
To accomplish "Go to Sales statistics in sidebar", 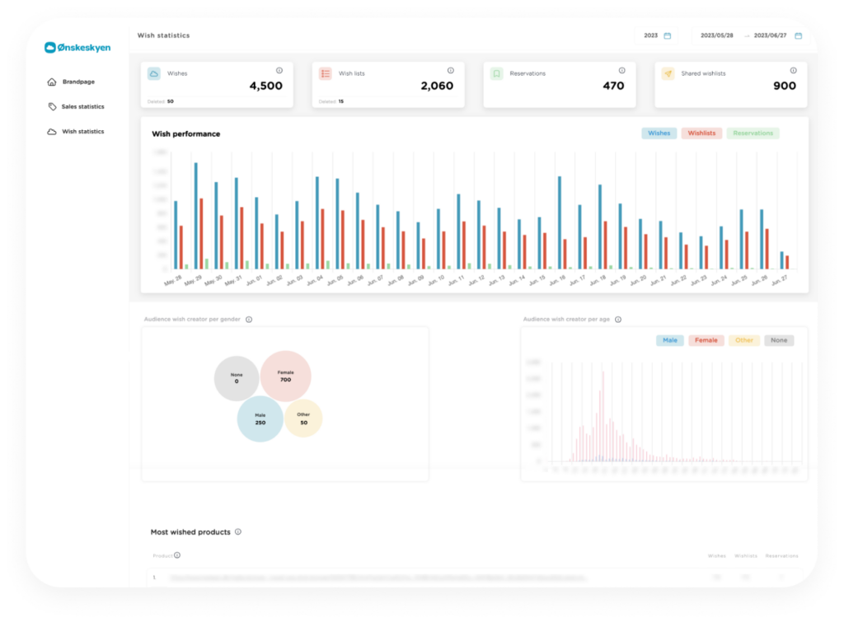I will point(82,106).
